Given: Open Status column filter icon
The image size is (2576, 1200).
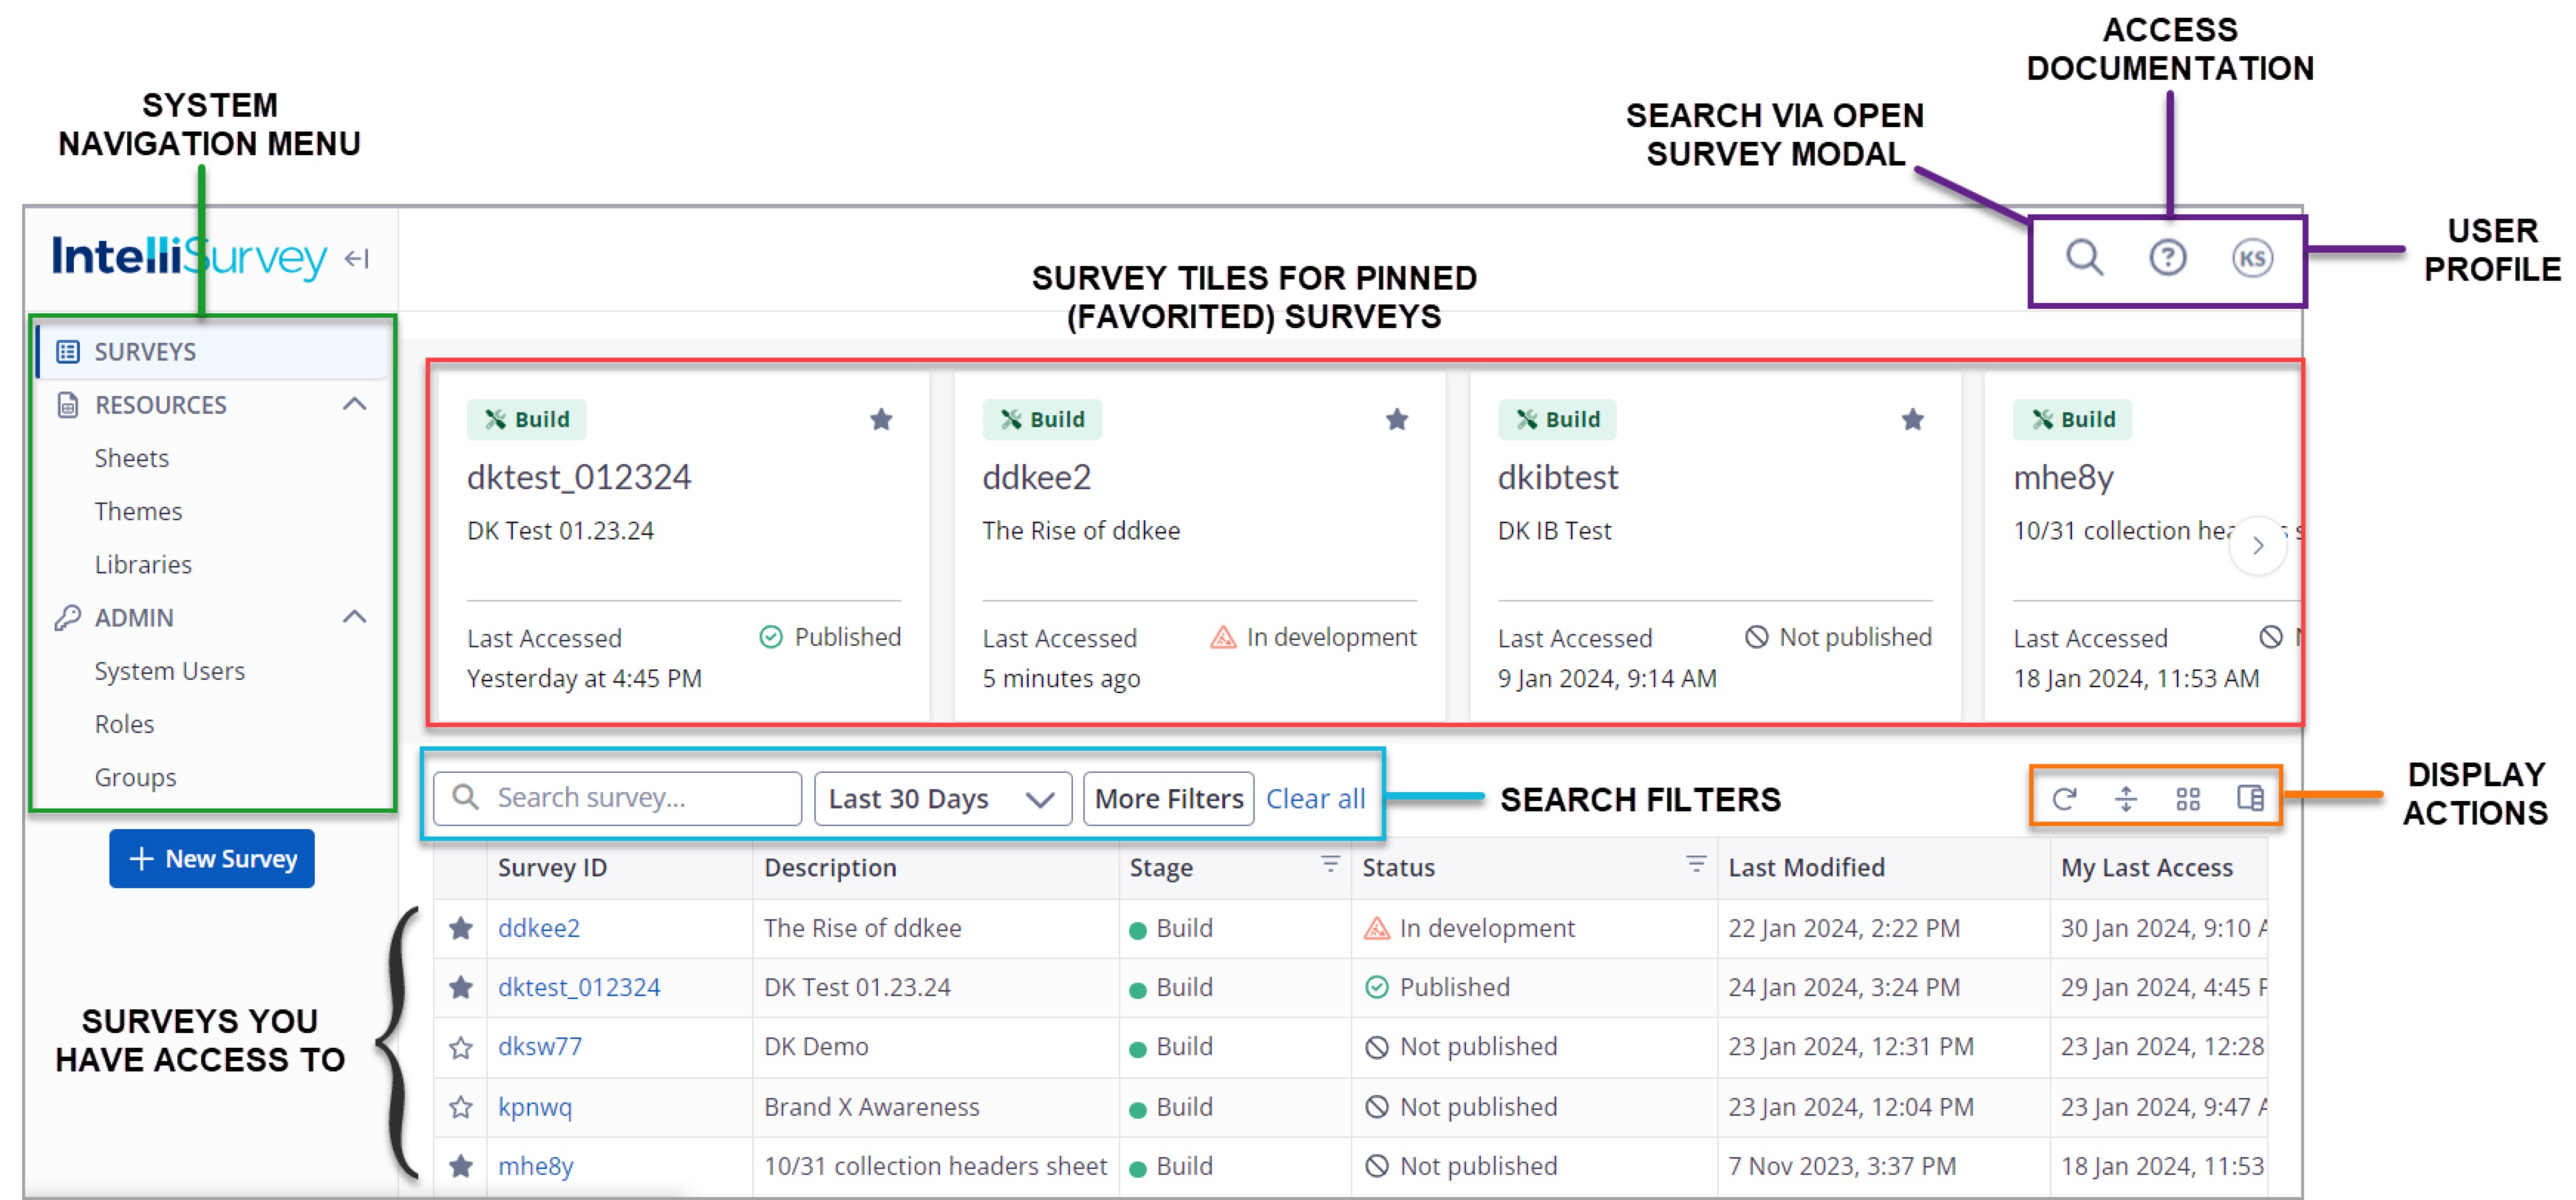Looking at the screenshot, I should pyautogui.click(x=1696, y=864).
